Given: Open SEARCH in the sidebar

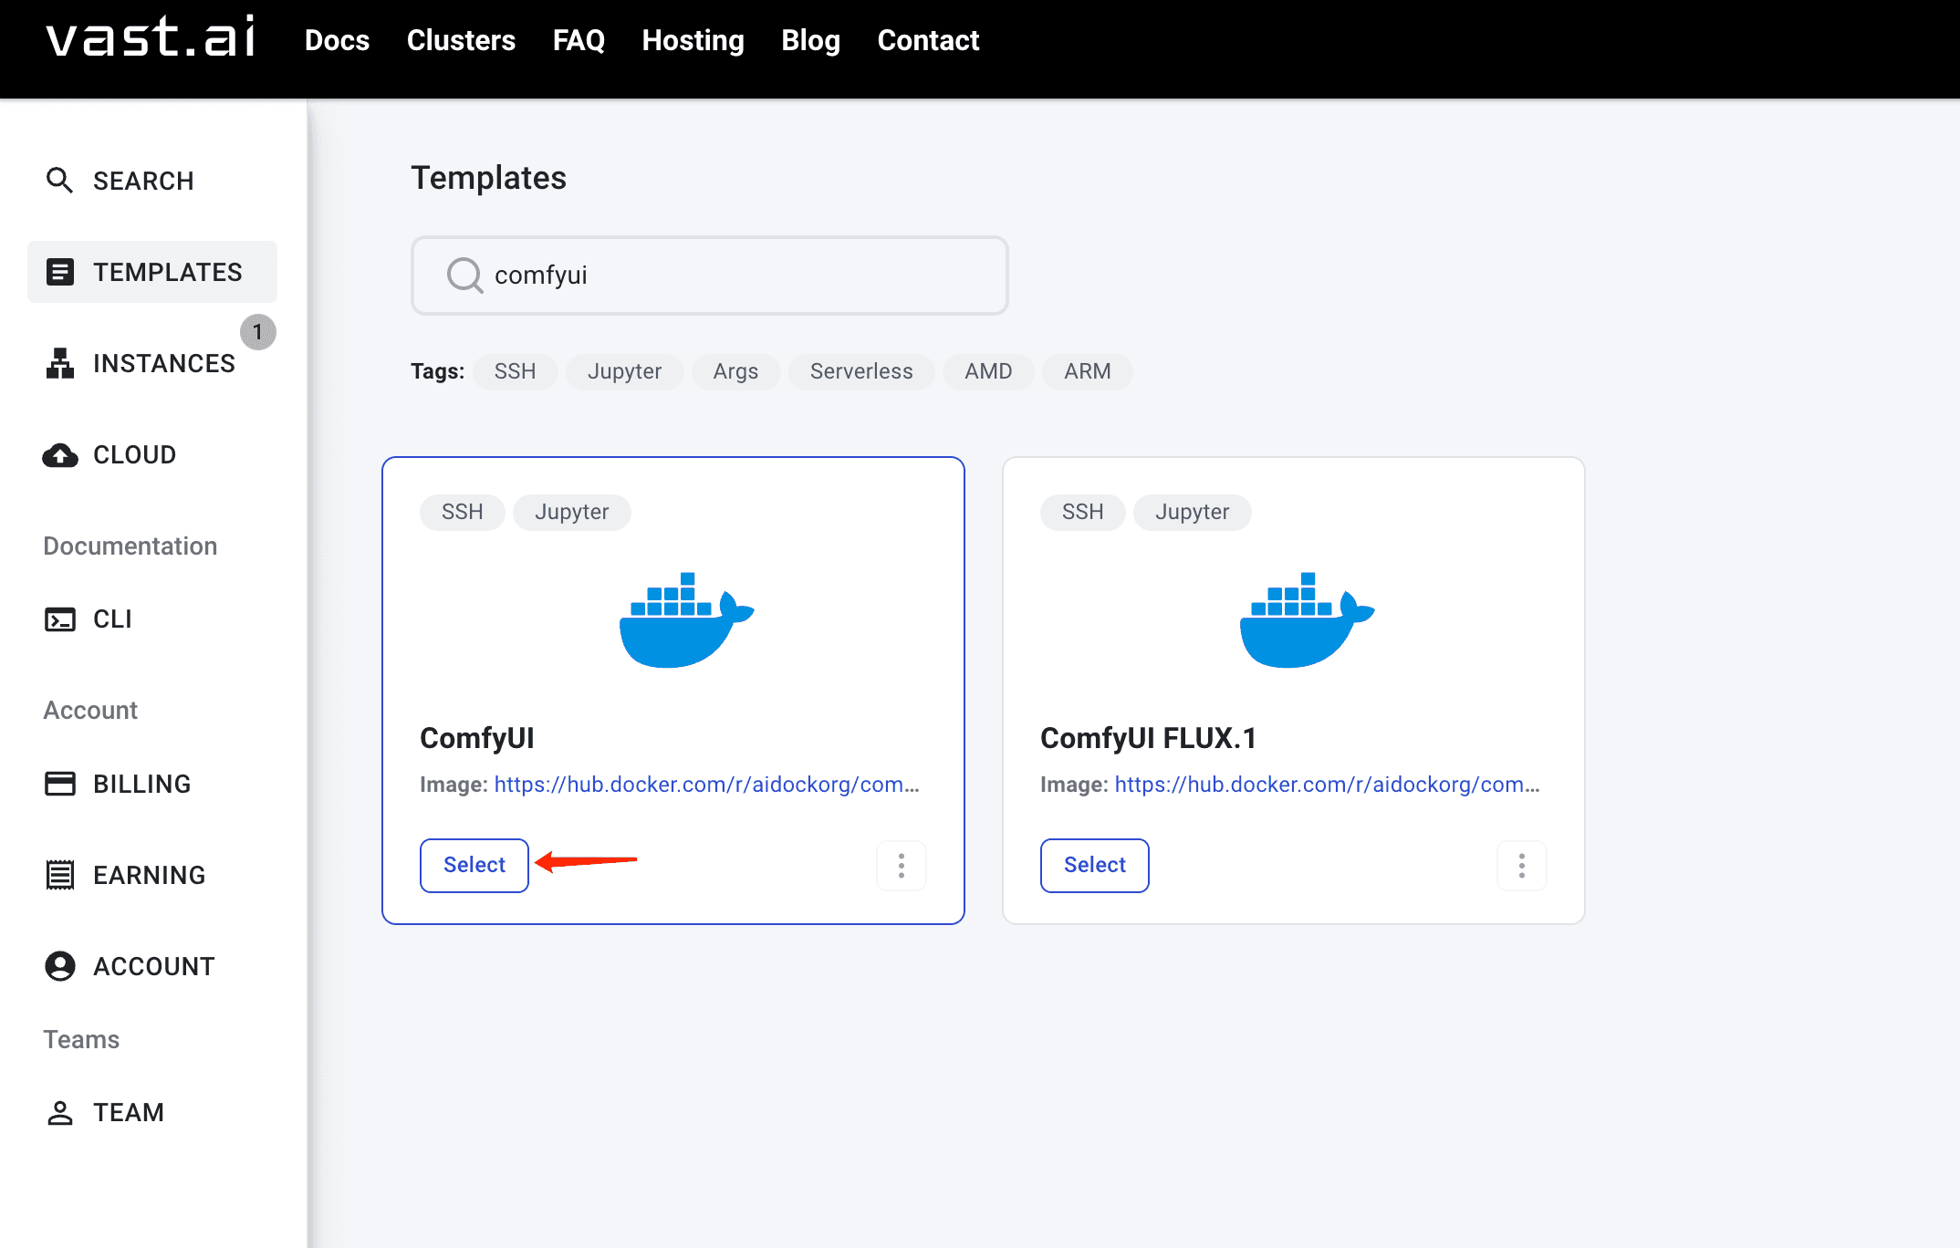Looking at the screenshot, I should coord(143,181).
